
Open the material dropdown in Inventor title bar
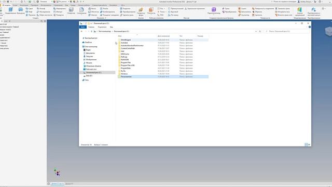52,2
